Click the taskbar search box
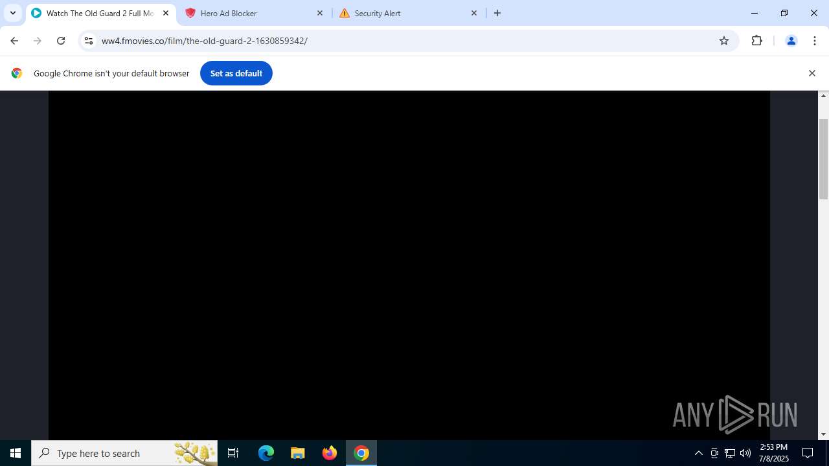Image resolution: width=829 pixels, height=466 pixels. 124,453
